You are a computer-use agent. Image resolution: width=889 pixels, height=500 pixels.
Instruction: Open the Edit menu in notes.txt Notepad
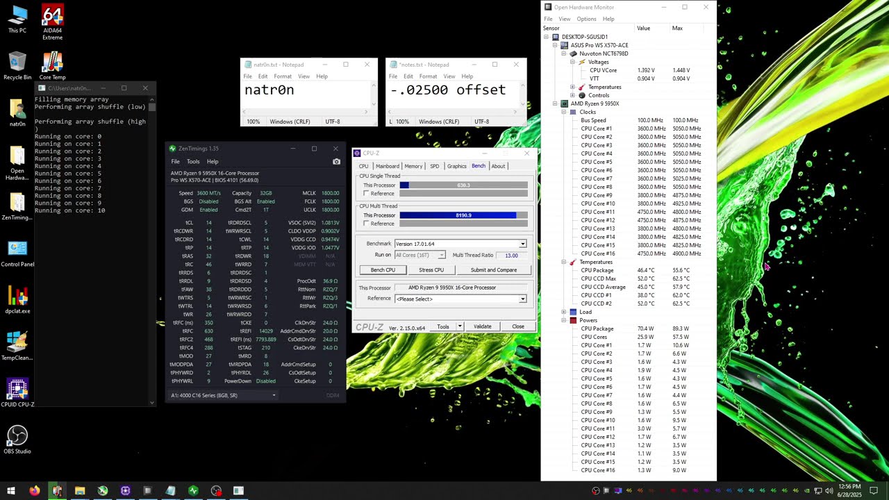[x=408, y=76]
